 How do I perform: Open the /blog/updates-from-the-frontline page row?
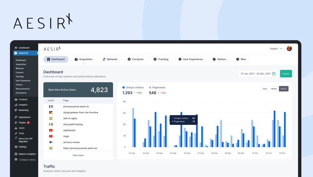78,113
